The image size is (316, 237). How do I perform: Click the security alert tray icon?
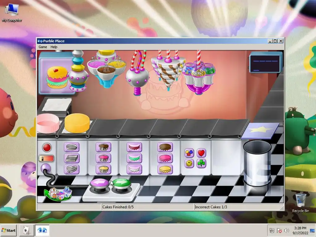(x=279, y=230)
